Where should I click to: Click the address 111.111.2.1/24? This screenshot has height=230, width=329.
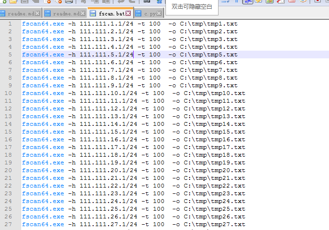[107, 31]
